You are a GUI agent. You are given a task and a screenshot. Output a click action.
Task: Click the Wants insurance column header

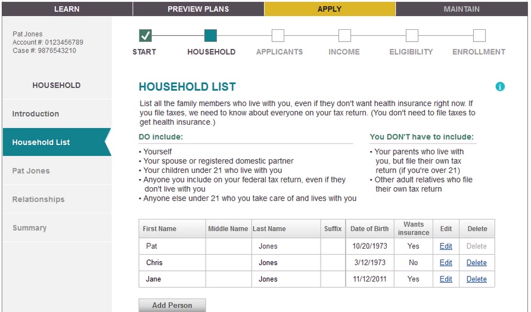(414, 228)
